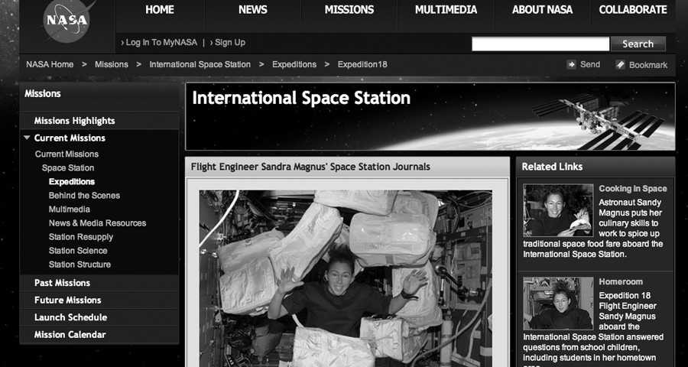The image size is (688, 367).
Task: Open the NEWS menu
Action: pos(253,10)
